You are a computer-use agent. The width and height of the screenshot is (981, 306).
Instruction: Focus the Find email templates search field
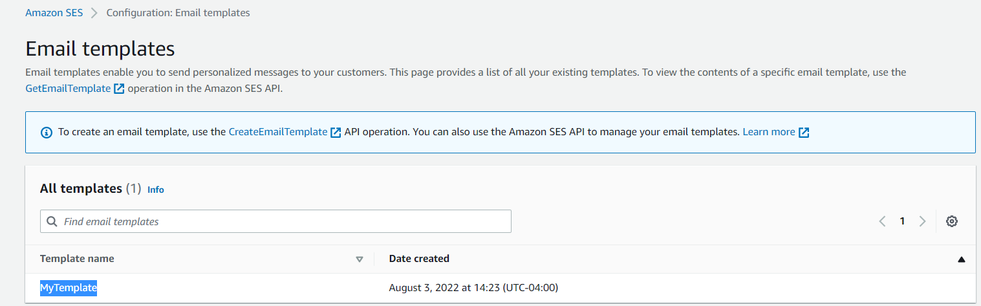[x=275, y=221]
